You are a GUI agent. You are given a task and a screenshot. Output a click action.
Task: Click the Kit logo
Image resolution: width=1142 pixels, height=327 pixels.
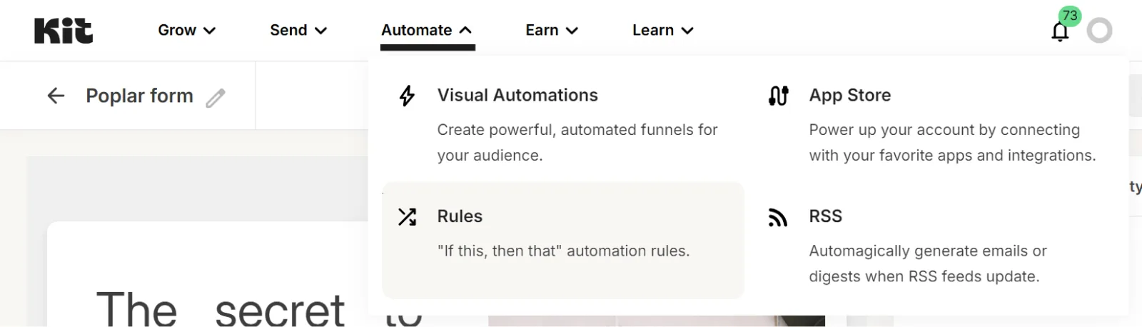pos(64,31)
